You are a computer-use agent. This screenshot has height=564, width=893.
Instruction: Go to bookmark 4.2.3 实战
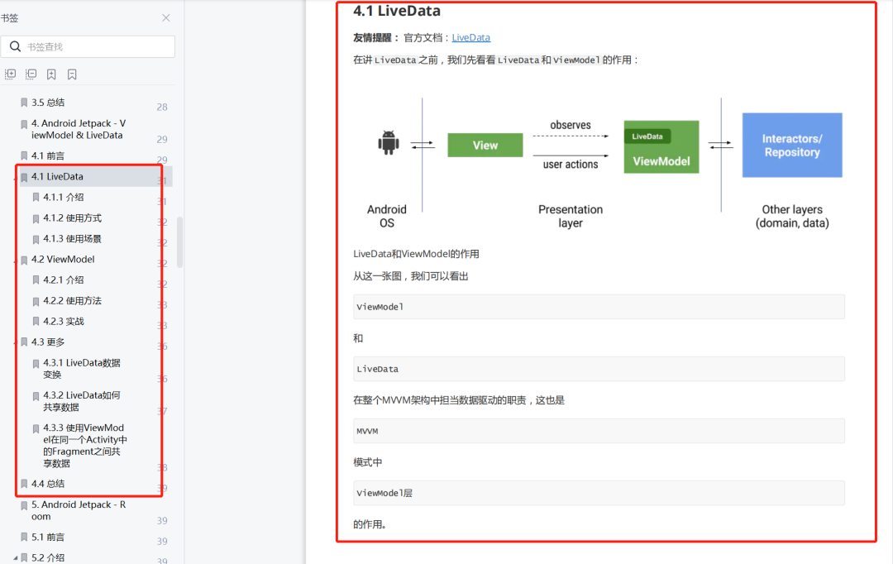pos(63,322)
